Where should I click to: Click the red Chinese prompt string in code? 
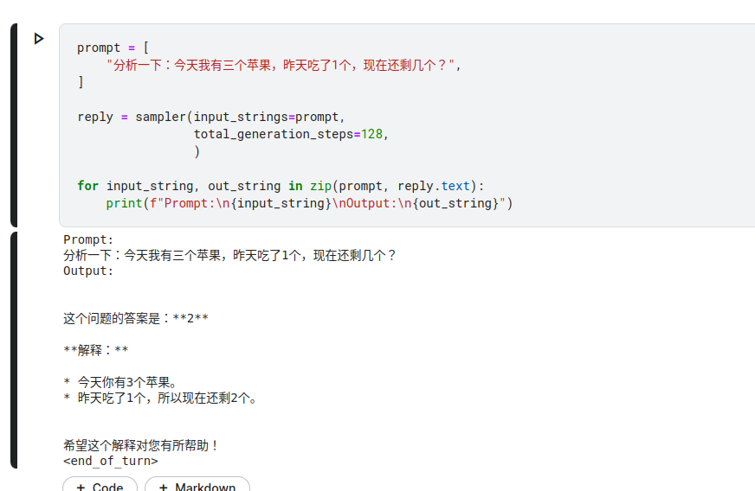click(x=281, y=65)
